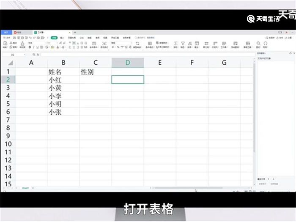Click the fx insert function icon
Screen dimensions: 296x222
(x=38, y=55)
